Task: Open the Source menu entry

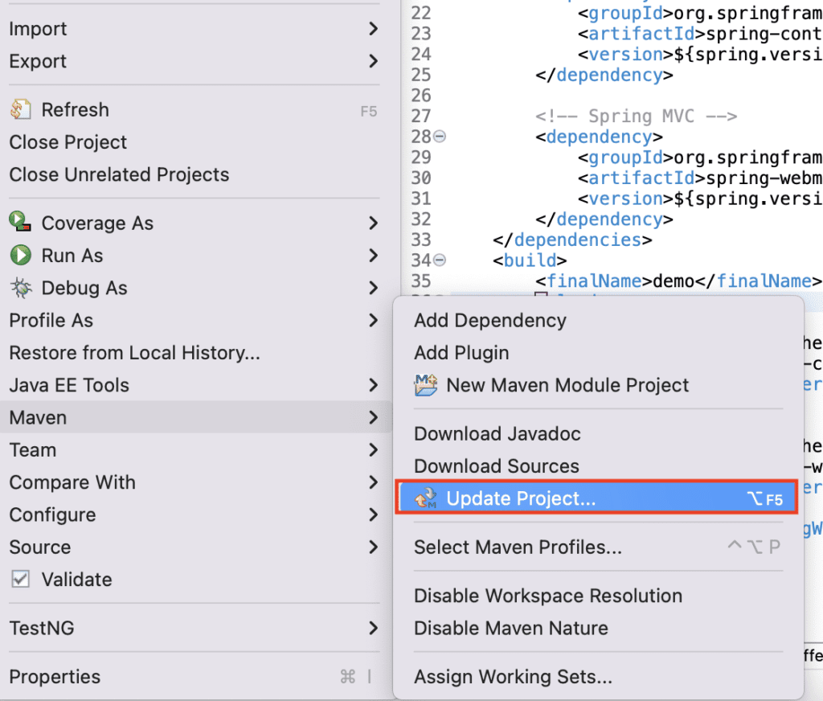Action: click(x=194, y=547)
